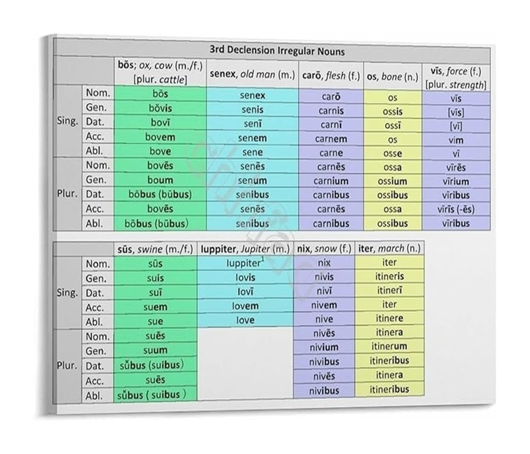
Task: Click the 'vīrīs (-ēs)' cell
Action: pos(456,209)
